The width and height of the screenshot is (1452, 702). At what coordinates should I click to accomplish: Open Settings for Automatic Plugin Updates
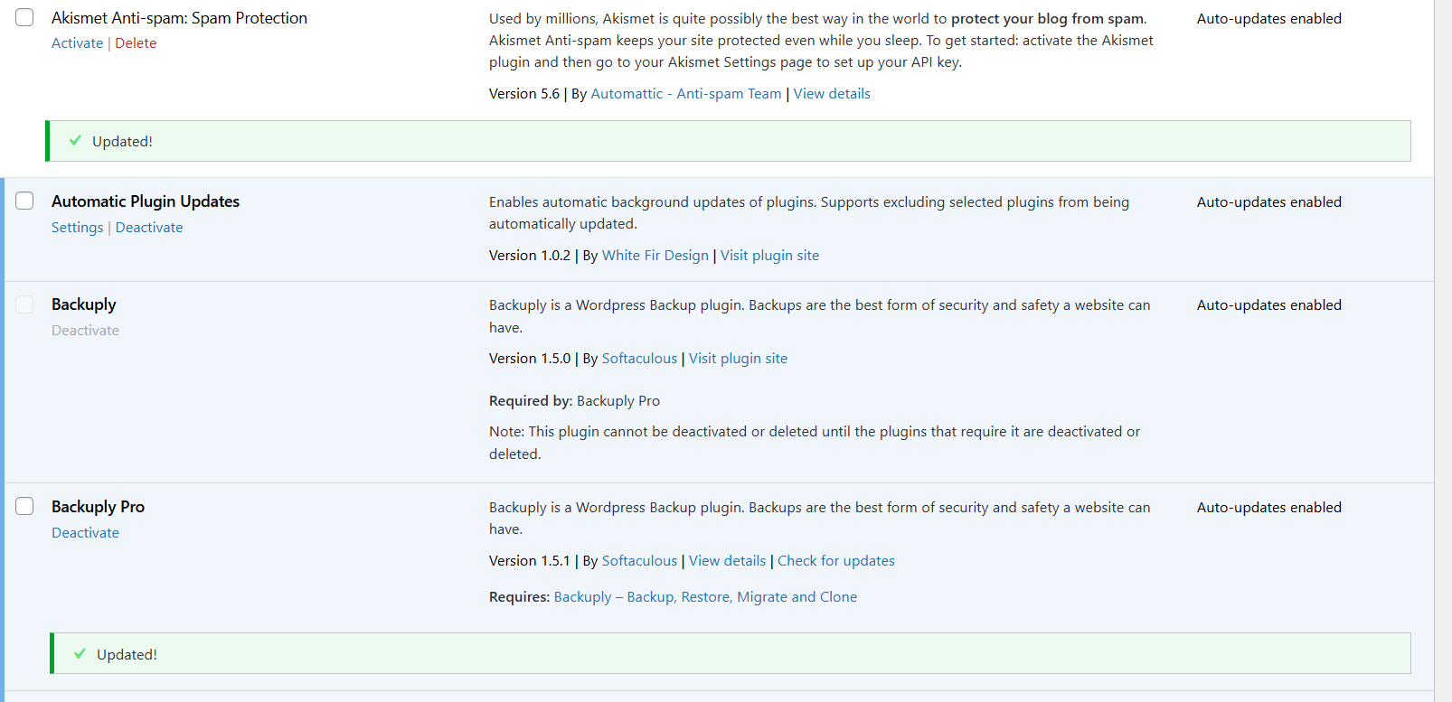[77, 228]
